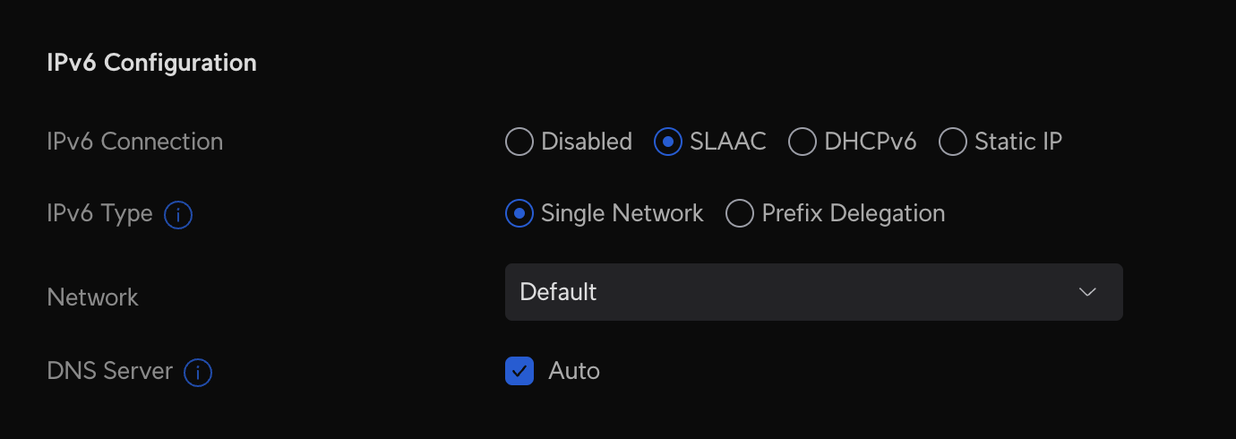1236x439 pixels.
Task: Switch IPv6 connection to Static IP
Action: pyautogui.click(x=953, y=142)
